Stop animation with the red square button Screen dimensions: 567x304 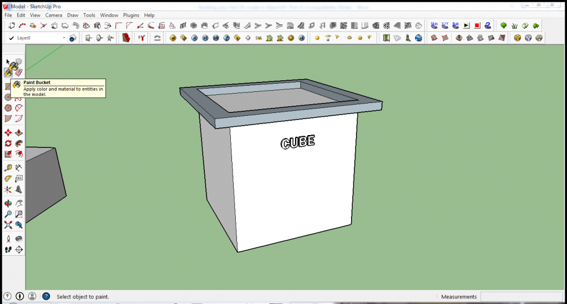[x=477, y=25]
